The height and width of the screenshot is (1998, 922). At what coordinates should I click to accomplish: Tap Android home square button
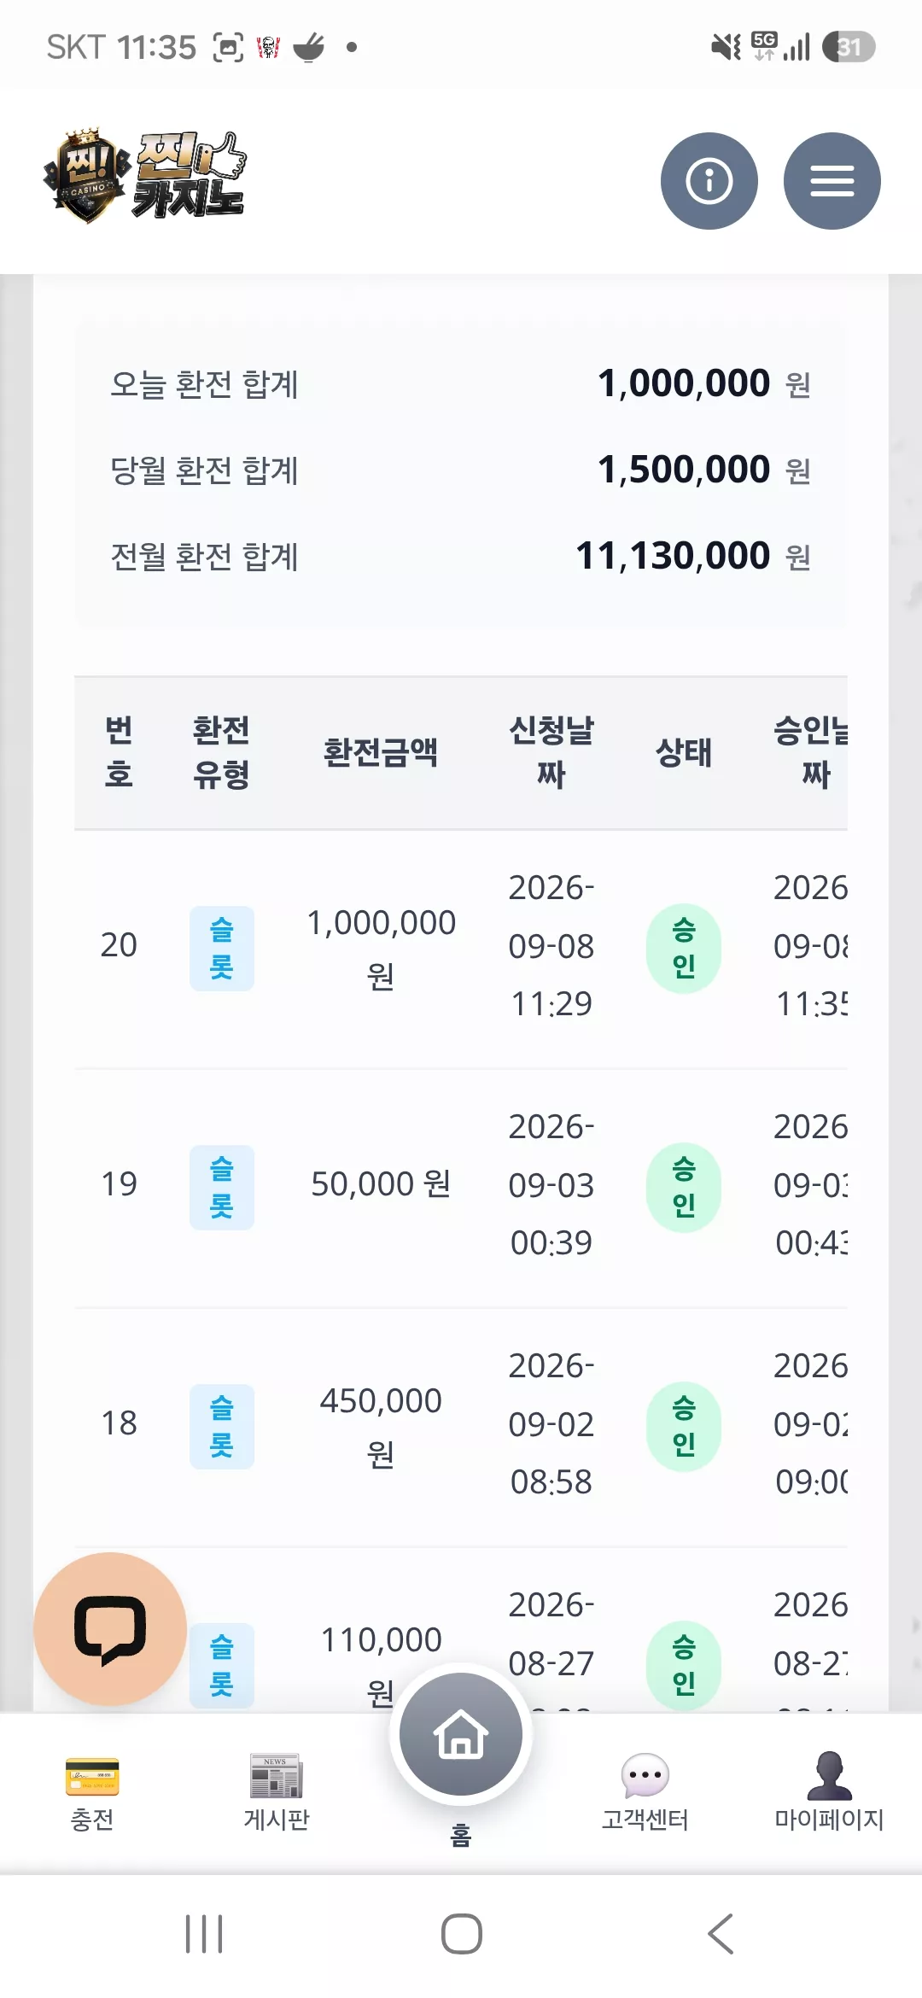coord(461,1934)
